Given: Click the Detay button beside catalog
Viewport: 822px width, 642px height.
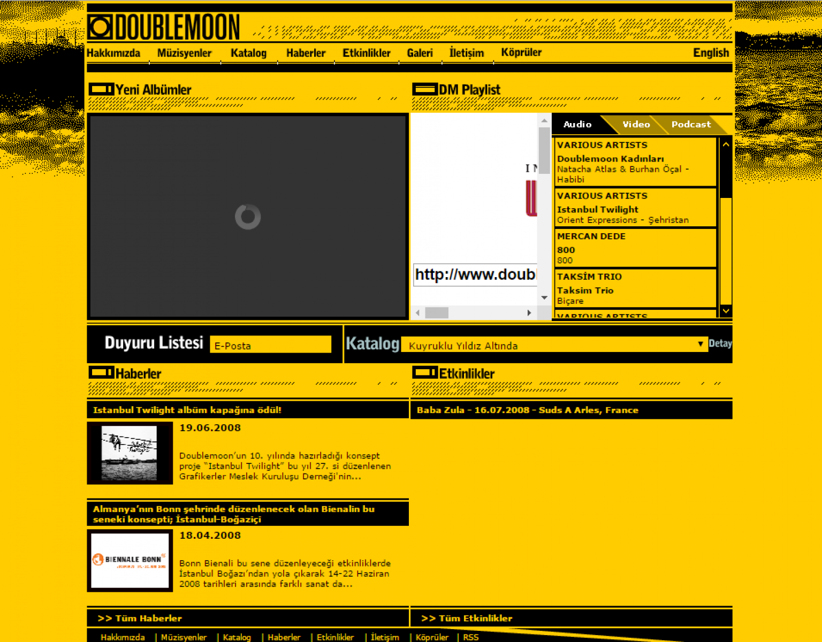Looking at the screenshot, I should [x=720, y=343].
